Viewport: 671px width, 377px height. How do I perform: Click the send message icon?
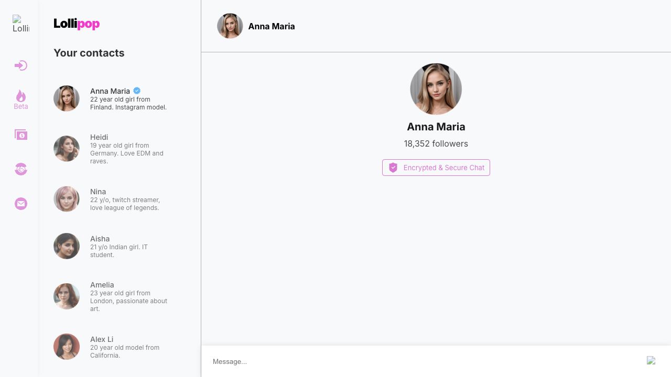651,361
